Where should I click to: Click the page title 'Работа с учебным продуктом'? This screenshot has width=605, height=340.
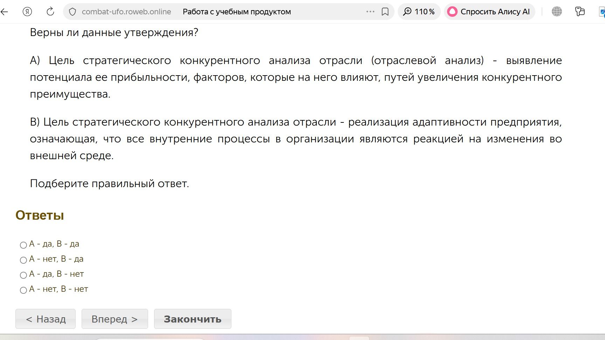pyautogui.click(x=237, y=12)
